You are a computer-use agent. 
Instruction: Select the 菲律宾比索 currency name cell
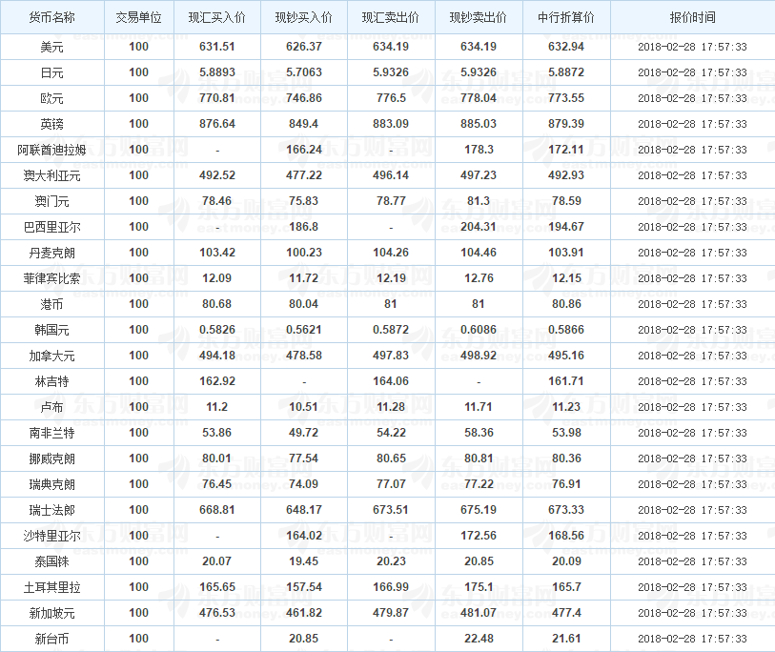[51, 278]
